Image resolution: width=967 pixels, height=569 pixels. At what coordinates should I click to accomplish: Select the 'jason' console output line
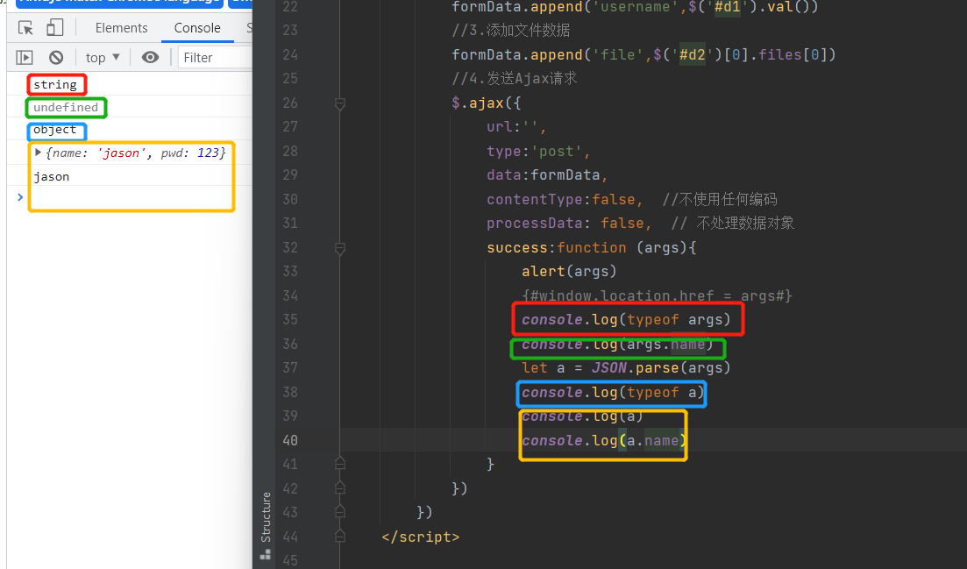[x=51, y=177]
